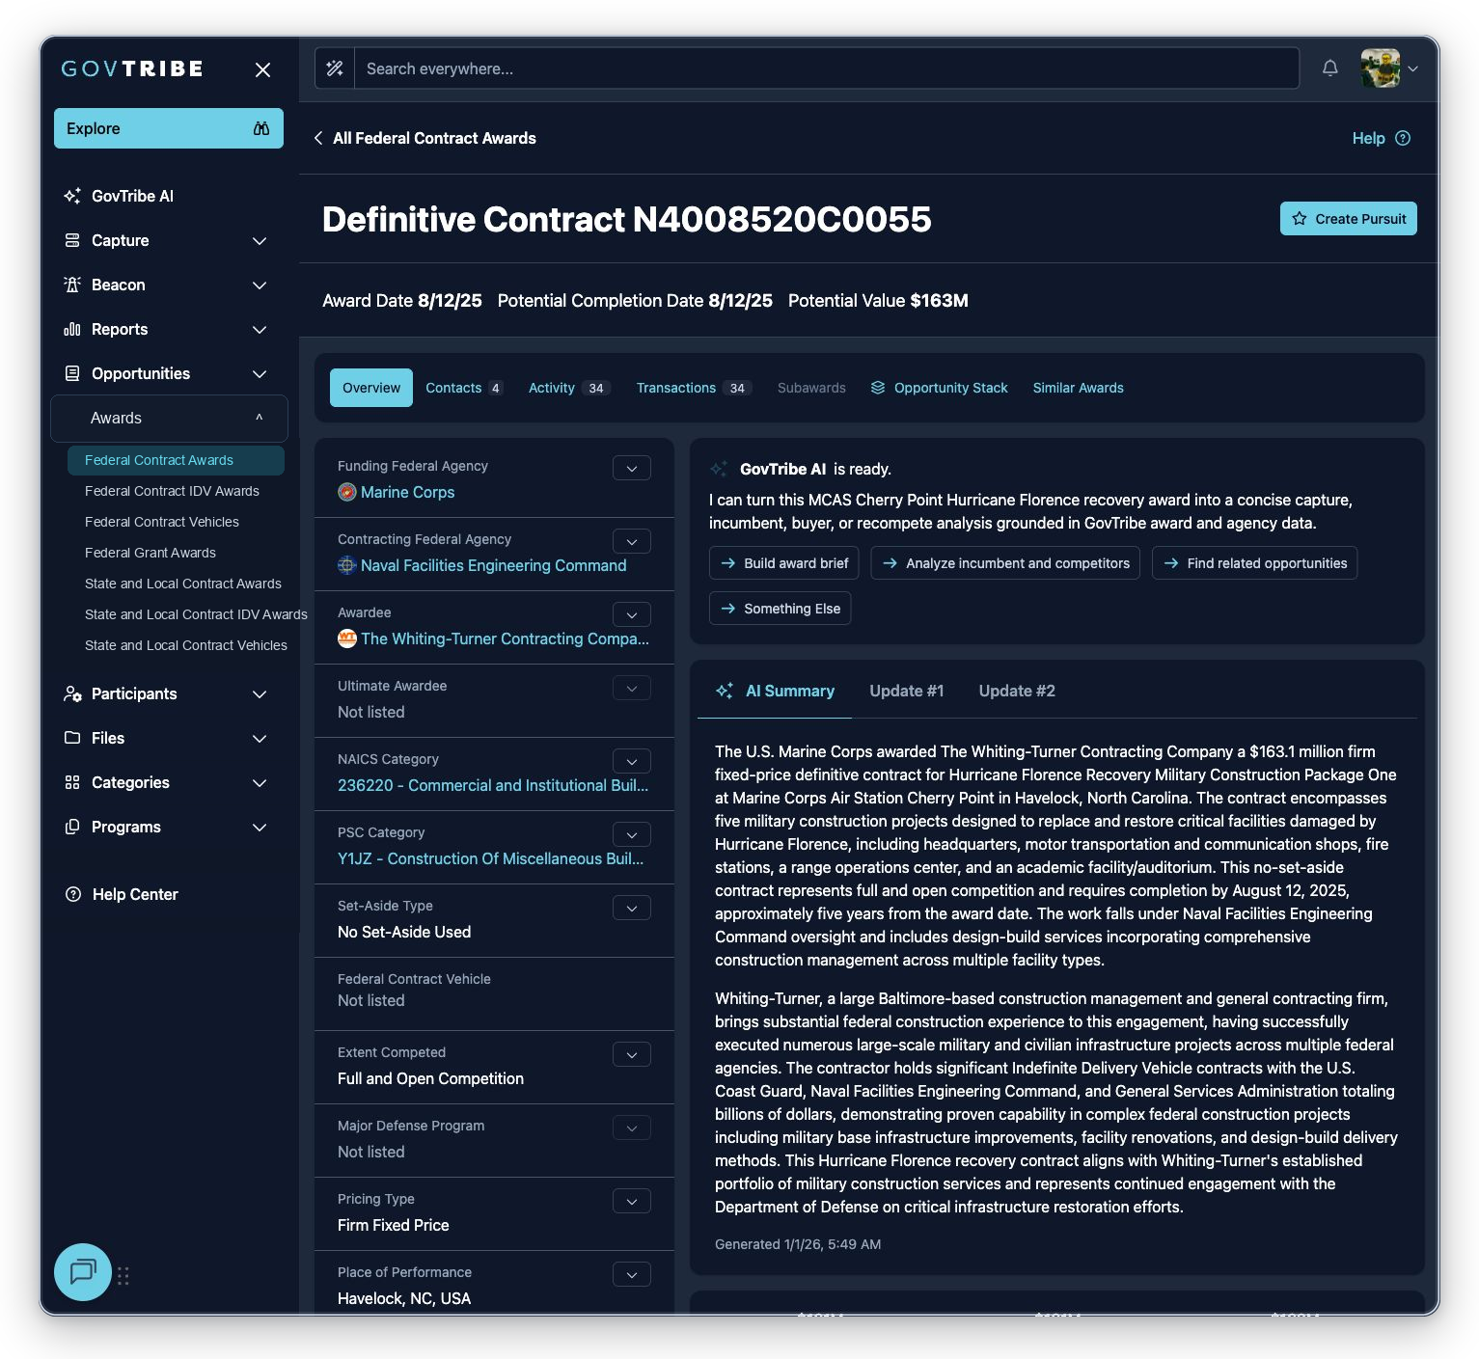Viewport: 1479px width, 1359px height.
Task: Click the Help circle question icon at top right
Action: click(x=1403, y=138)
